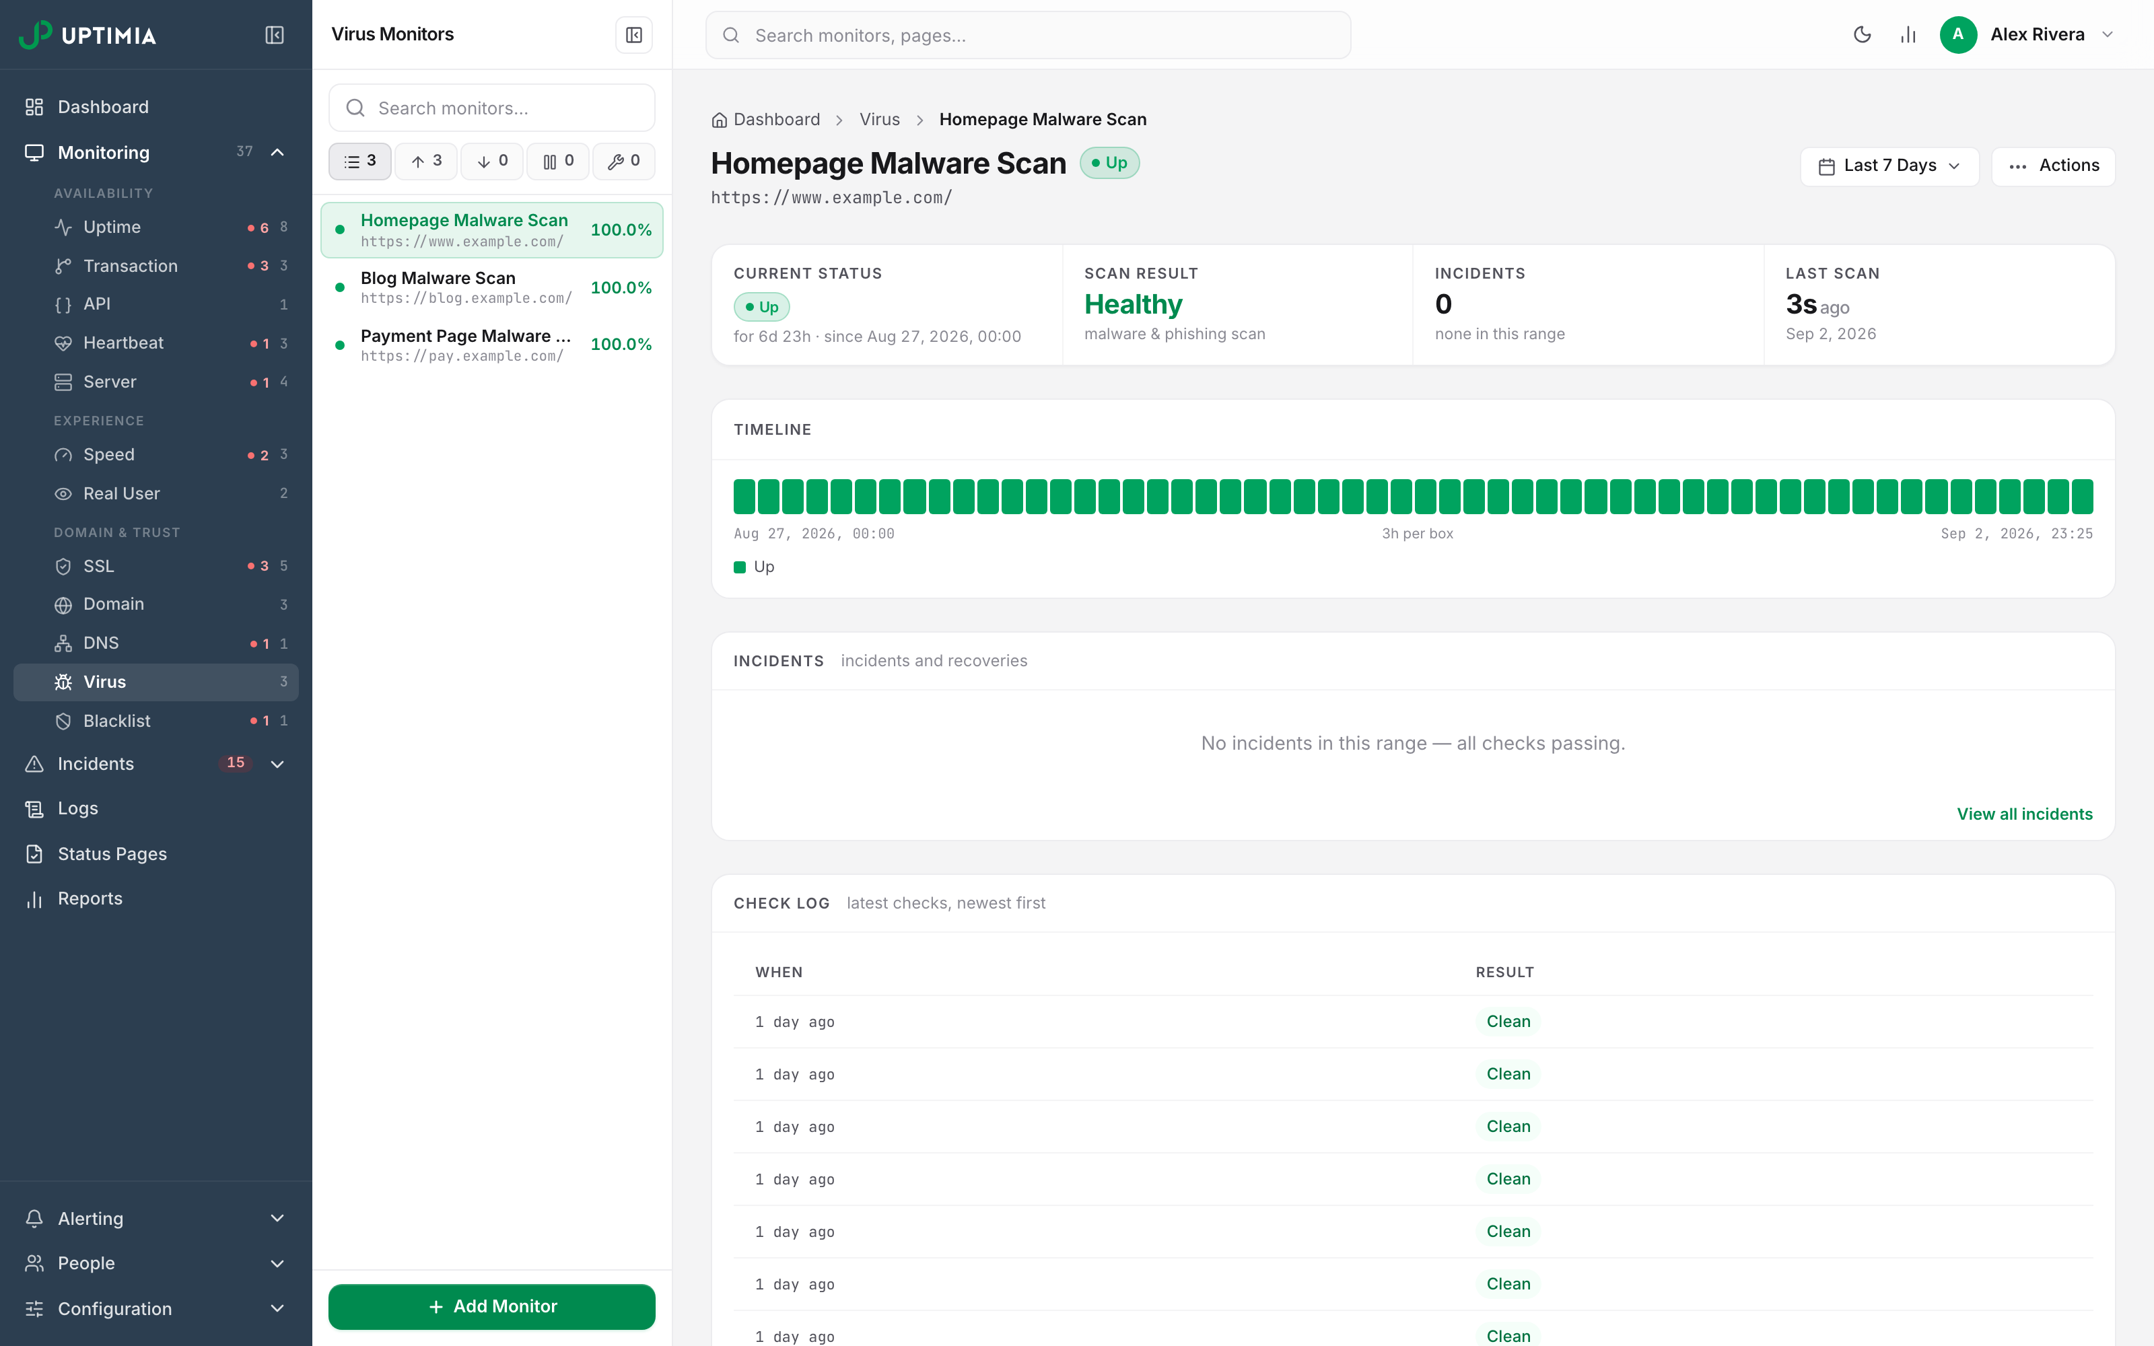Select Blog Malware Scan monitor

(x=492, y=287)
